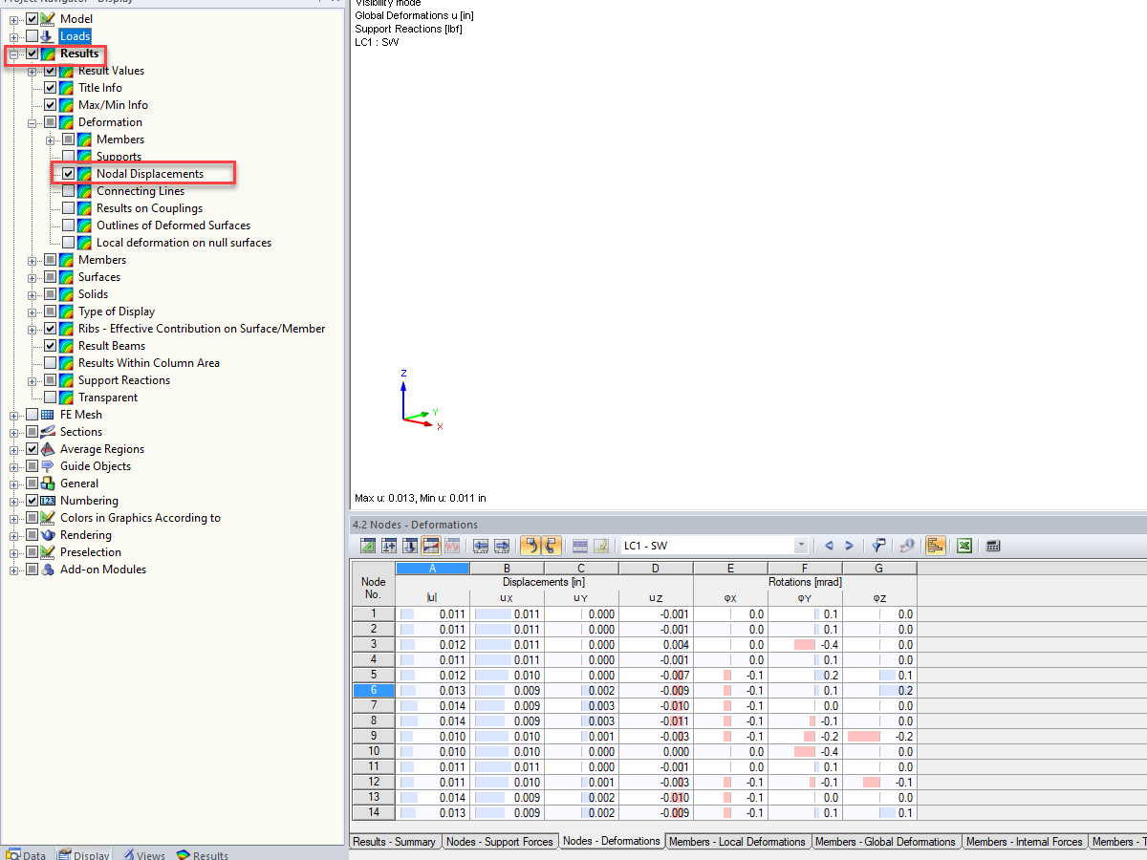This screenshot has height=860, width=1147.
Task: Select the Colors in Graphics According to item
Action: 141,518
